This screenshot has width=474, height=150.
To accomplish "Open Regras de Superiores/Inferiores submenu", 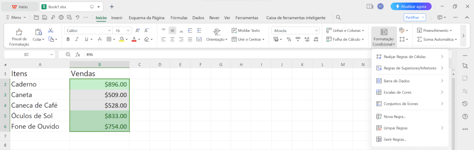I will pyautogui.click(x=410, y=68).
